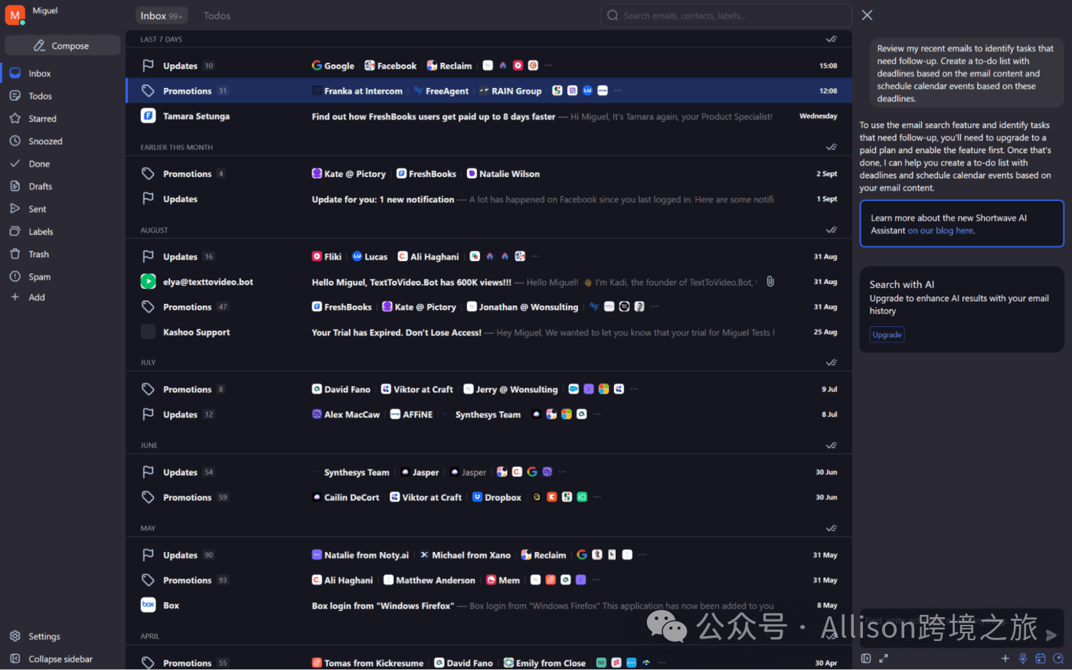Click the Upgrade button in AI panel
The height and width of the screenshot is (670, 1072).
pyautogui.click(x=887, y=335)
